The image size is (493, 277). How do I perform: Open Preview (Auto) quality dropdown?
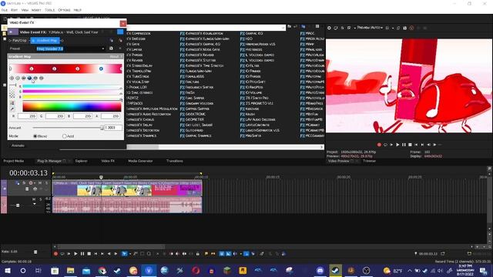[370, 28]
